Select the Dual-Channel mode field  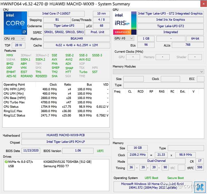(x=156, y=161)
